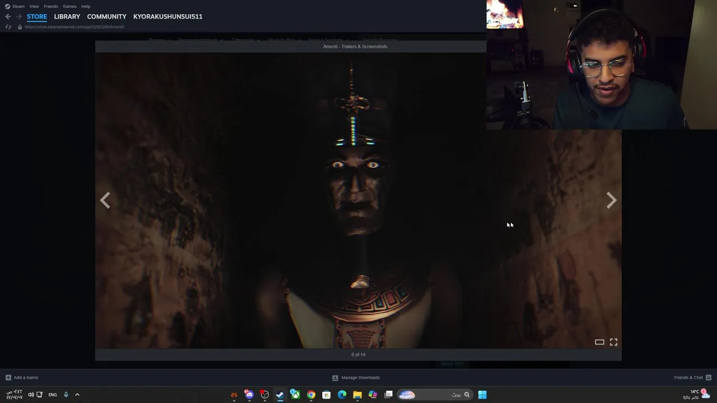Open the Windows Start button

[482, 395]
